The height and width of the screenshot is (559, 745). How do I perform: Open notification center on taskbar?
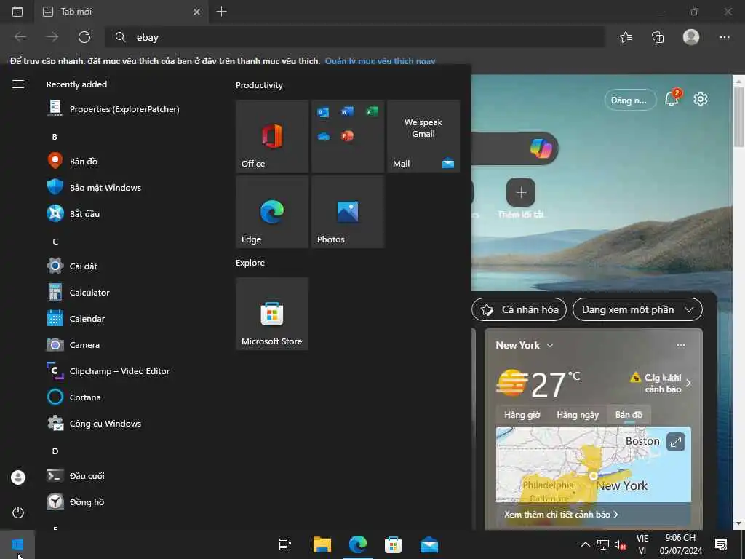[721, 544]
